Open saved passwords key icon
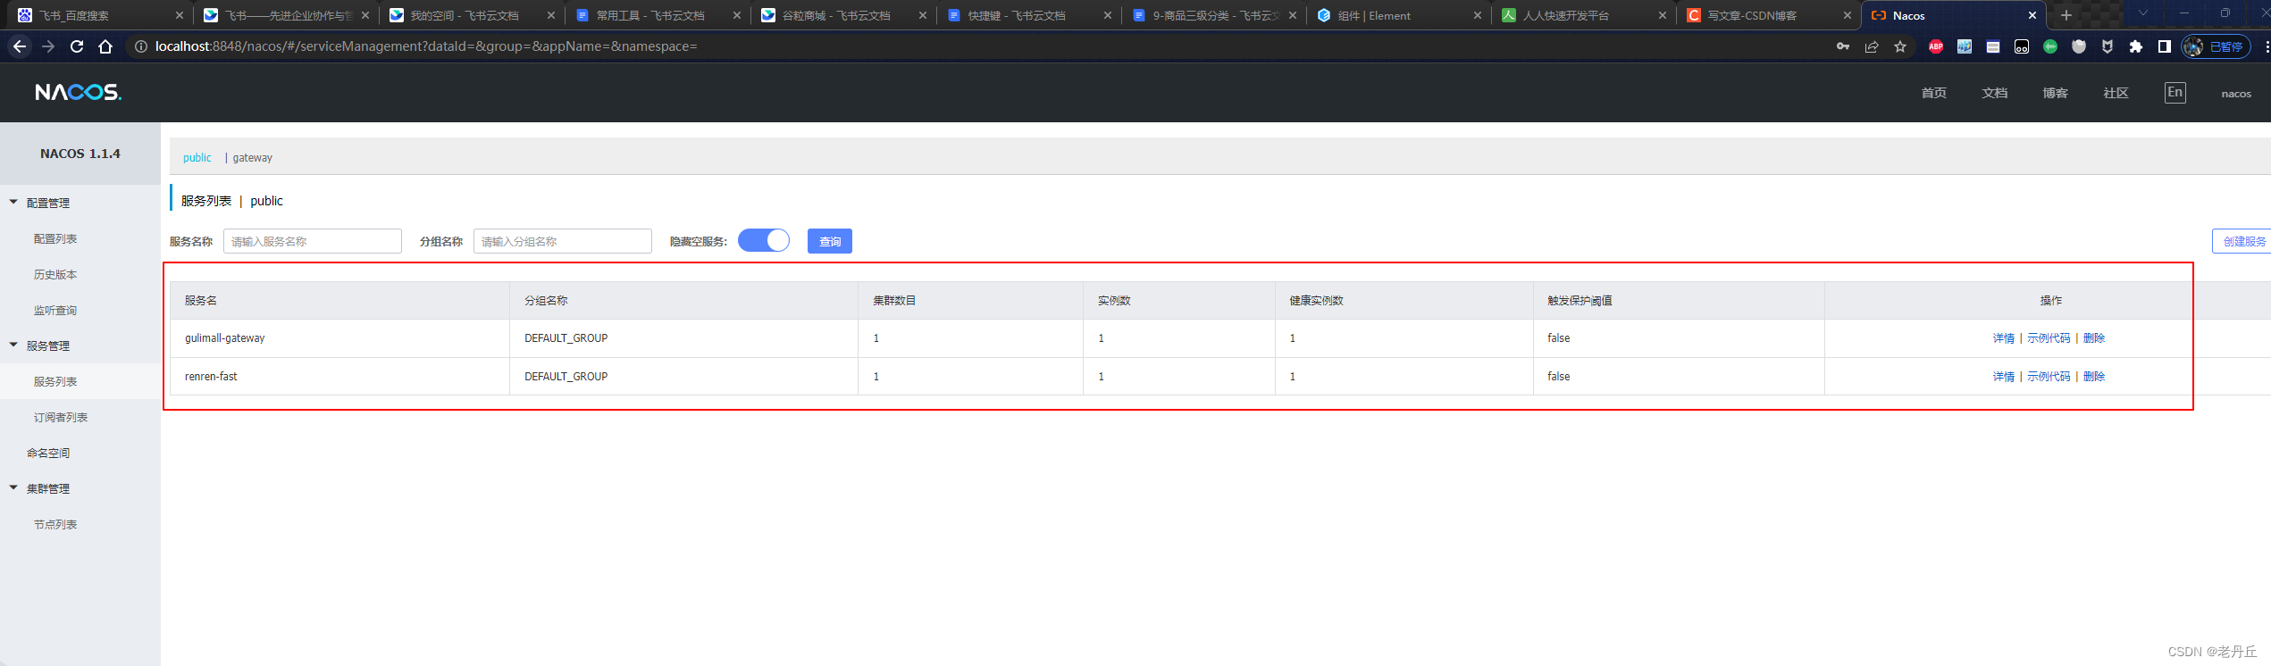Screen dimensions: 2271x666 [1842, 46]
